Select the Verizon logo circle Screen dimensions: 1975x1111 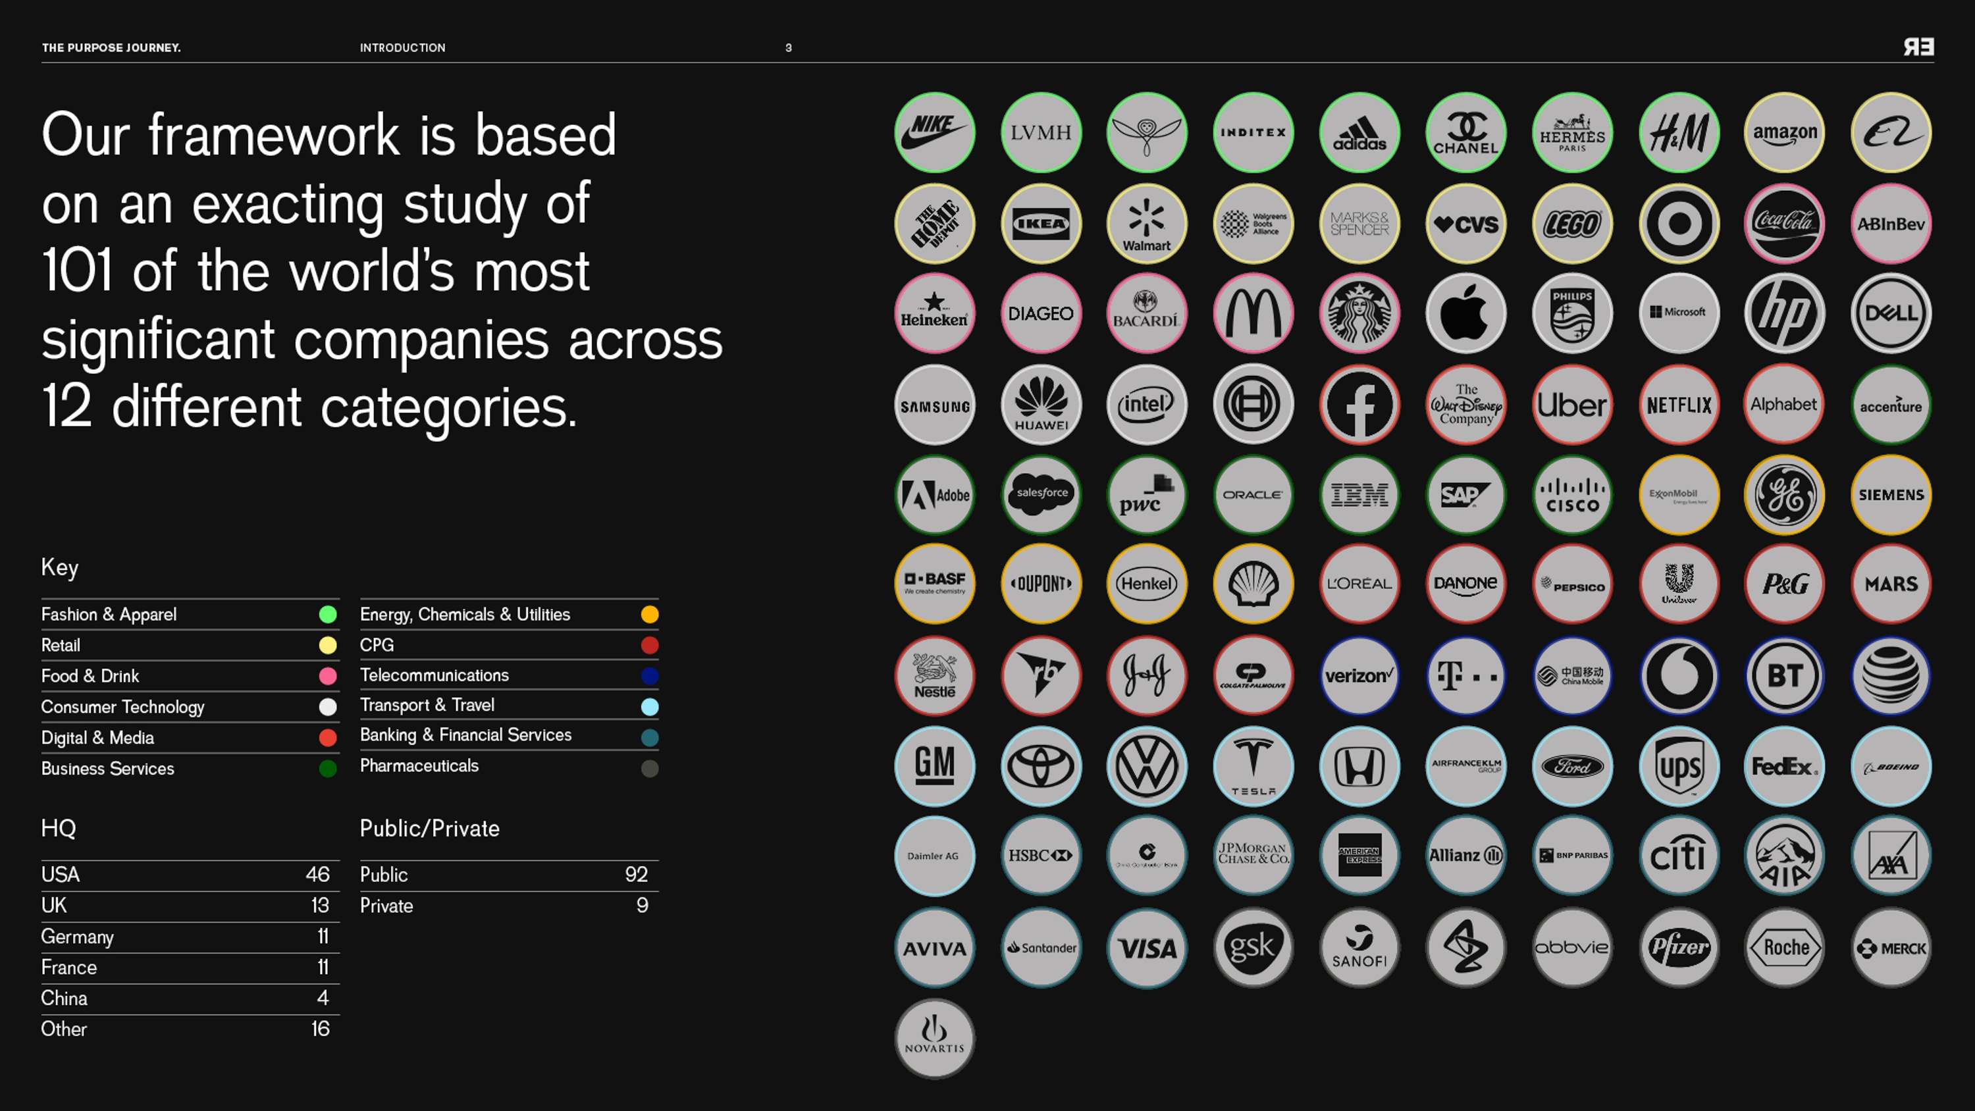[x=1359, y=675]
